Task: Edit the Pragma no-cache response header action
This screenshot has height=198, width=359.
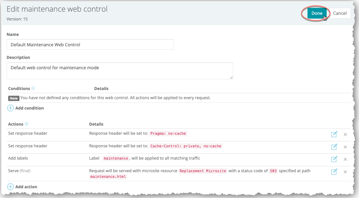Action: pos(334,134)
